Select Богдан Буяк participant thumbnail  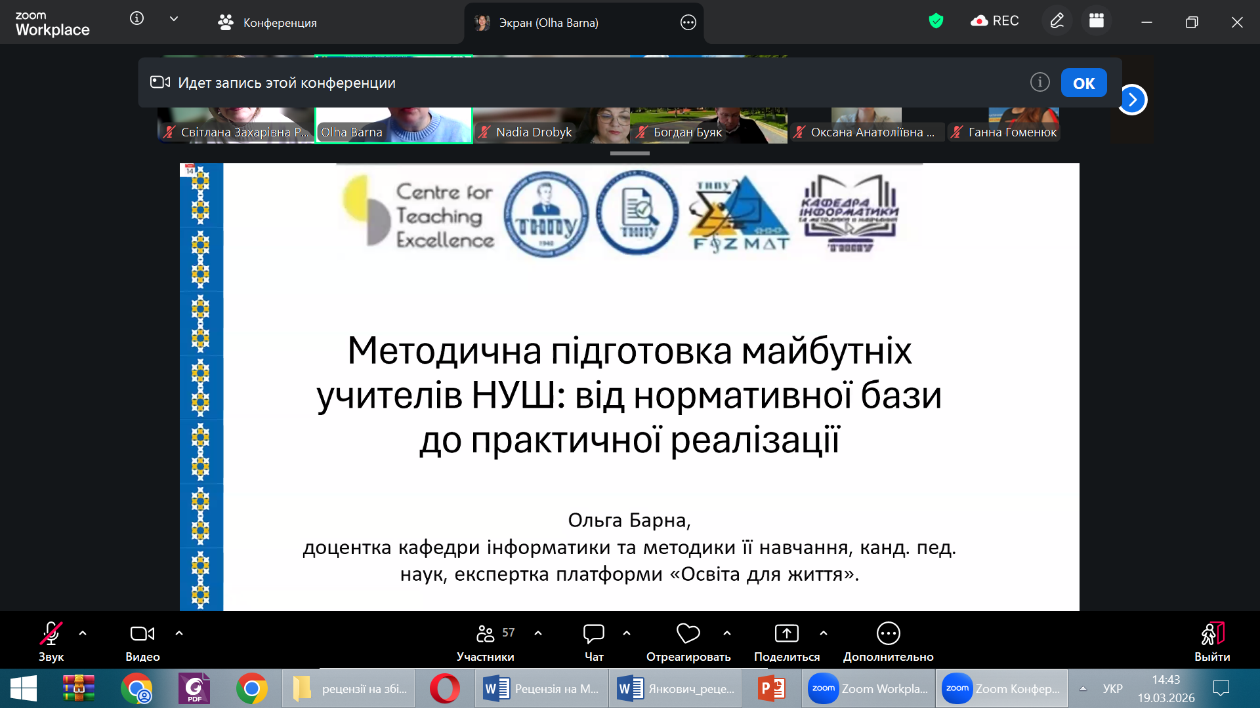[709, 125]
